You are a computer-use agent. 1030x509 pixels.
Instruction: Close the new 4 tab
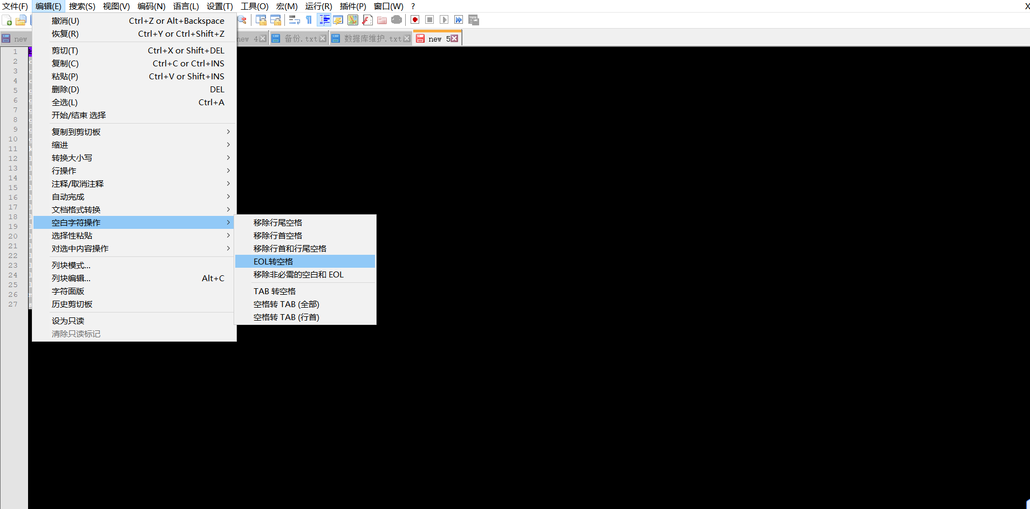263,38
